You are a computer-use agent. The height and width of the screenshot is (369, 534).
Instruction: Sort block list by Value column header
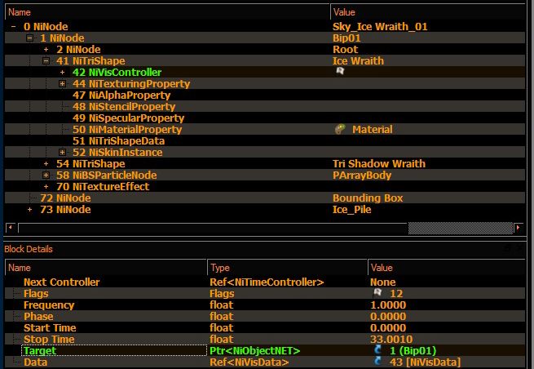tap(428, 12)
